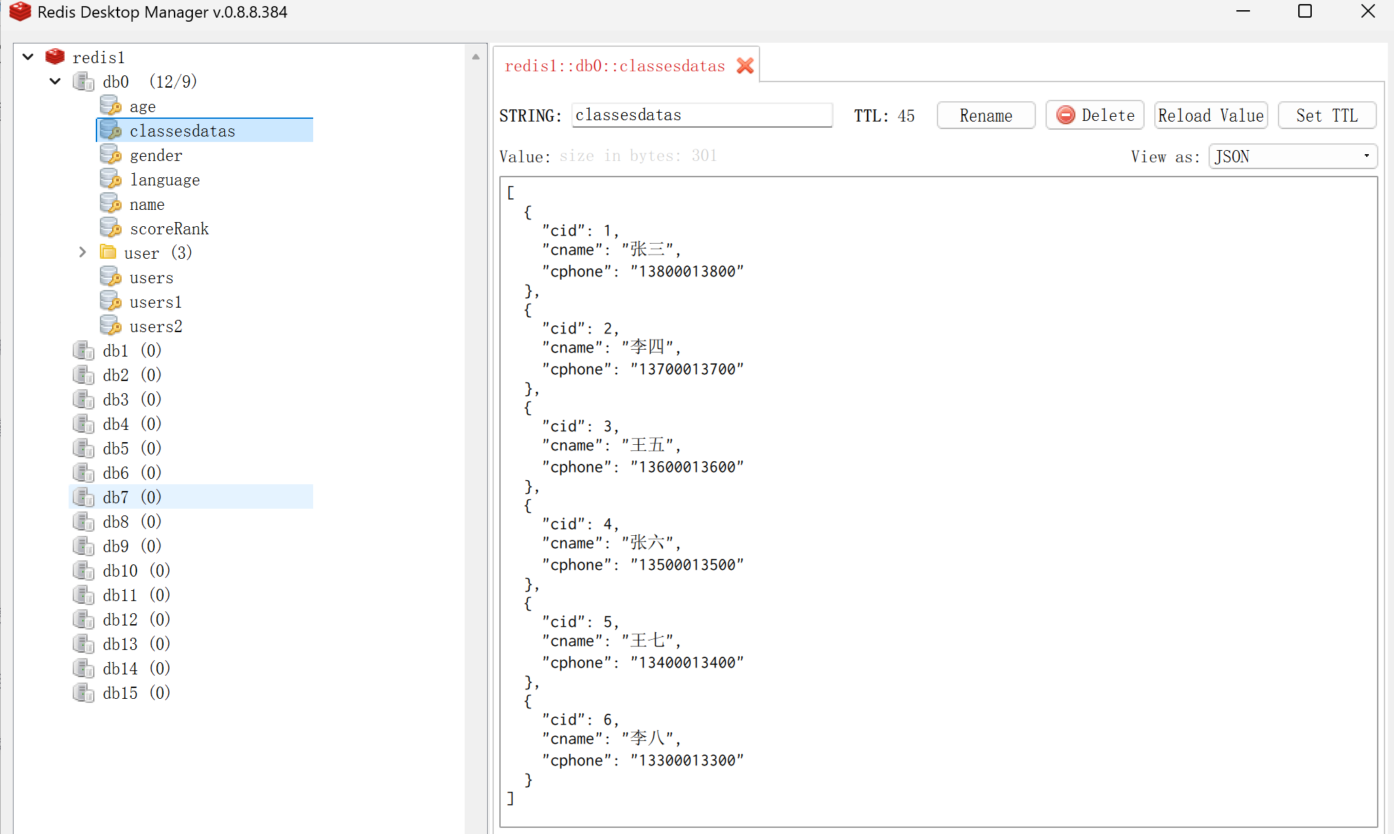Click the user namespace folder icon
This screenshot has width=1394, height=834.
pyautogui.click(x=107, y=253)
